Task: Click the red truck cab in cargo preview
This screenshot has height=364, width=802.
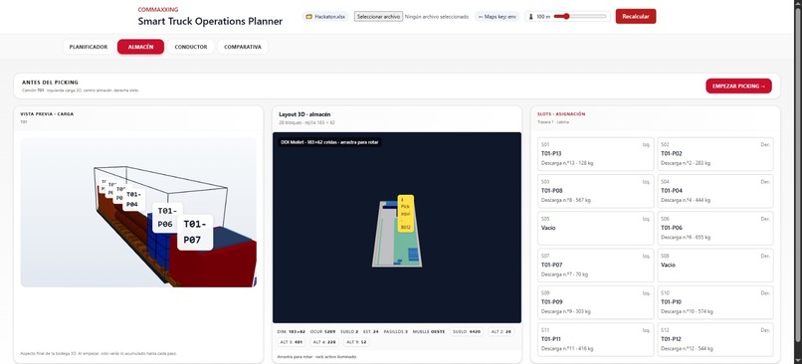Action: point(213,261)
